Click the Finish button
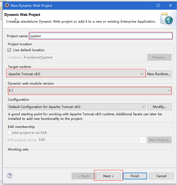177x185 pixels. [x=135, y=176]
